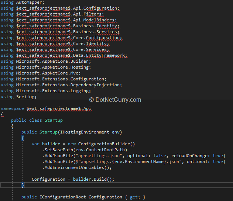This screenshot has height=201, width=233.
Task: Click 'reloadOnChange: true' argument
Action: click(197, 156)
